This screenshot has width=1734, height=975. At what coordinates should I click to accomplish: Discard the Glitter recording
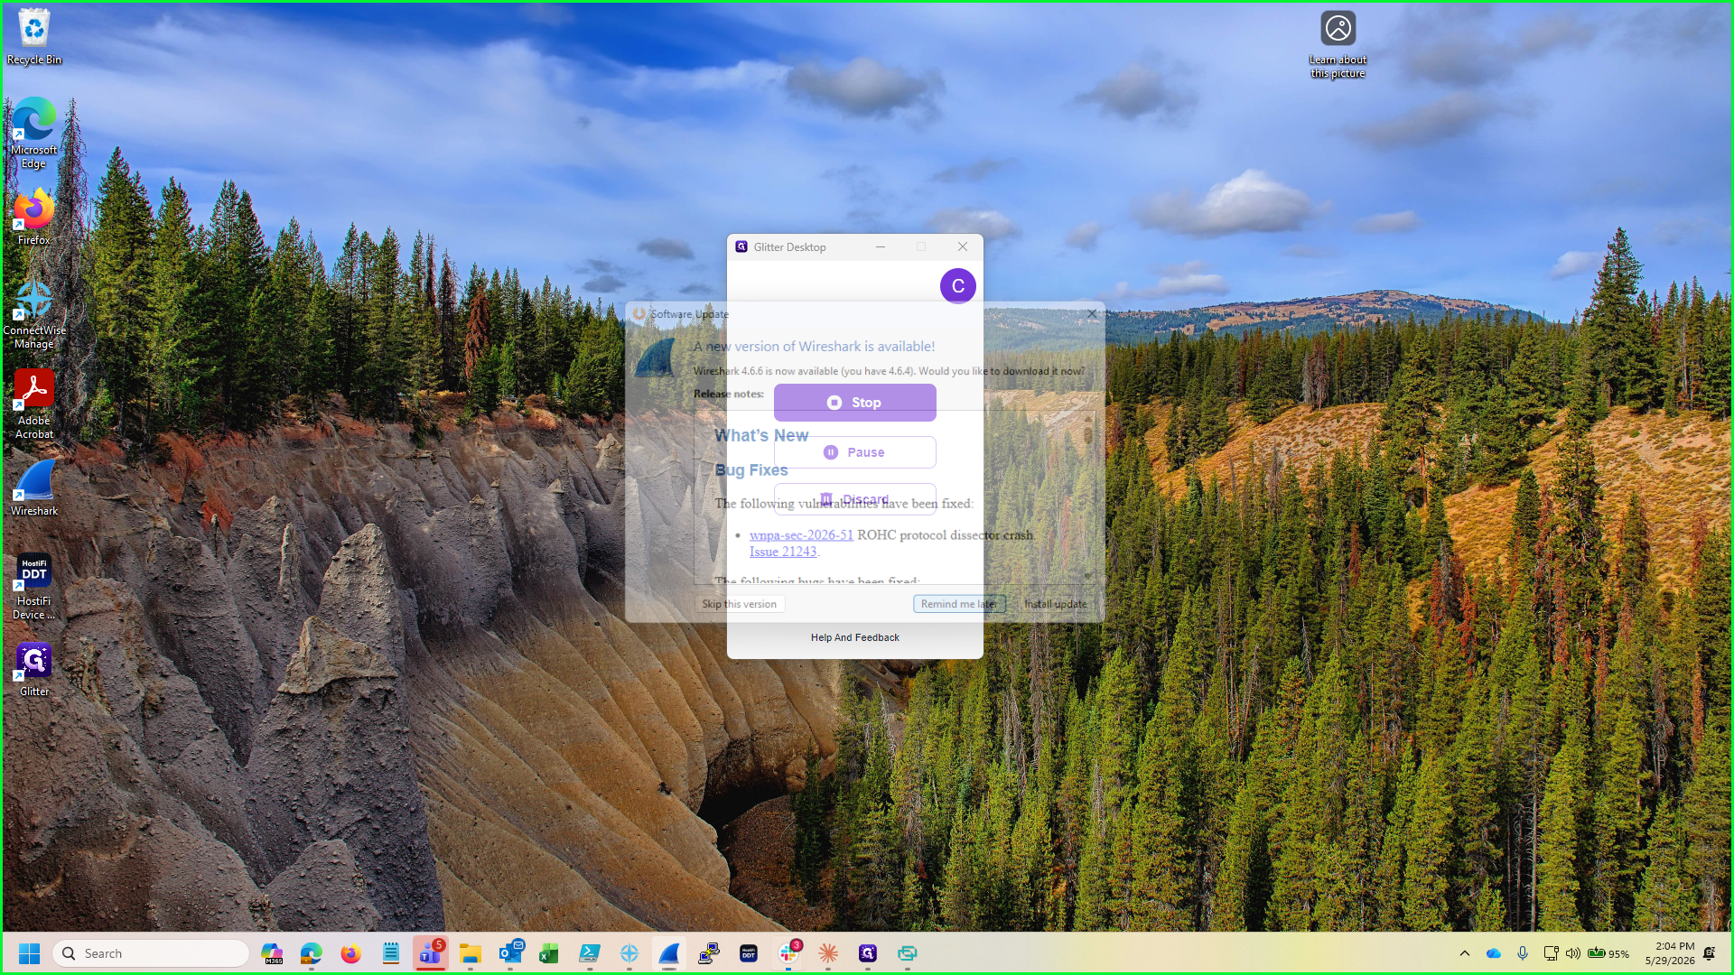coord(854,499)
